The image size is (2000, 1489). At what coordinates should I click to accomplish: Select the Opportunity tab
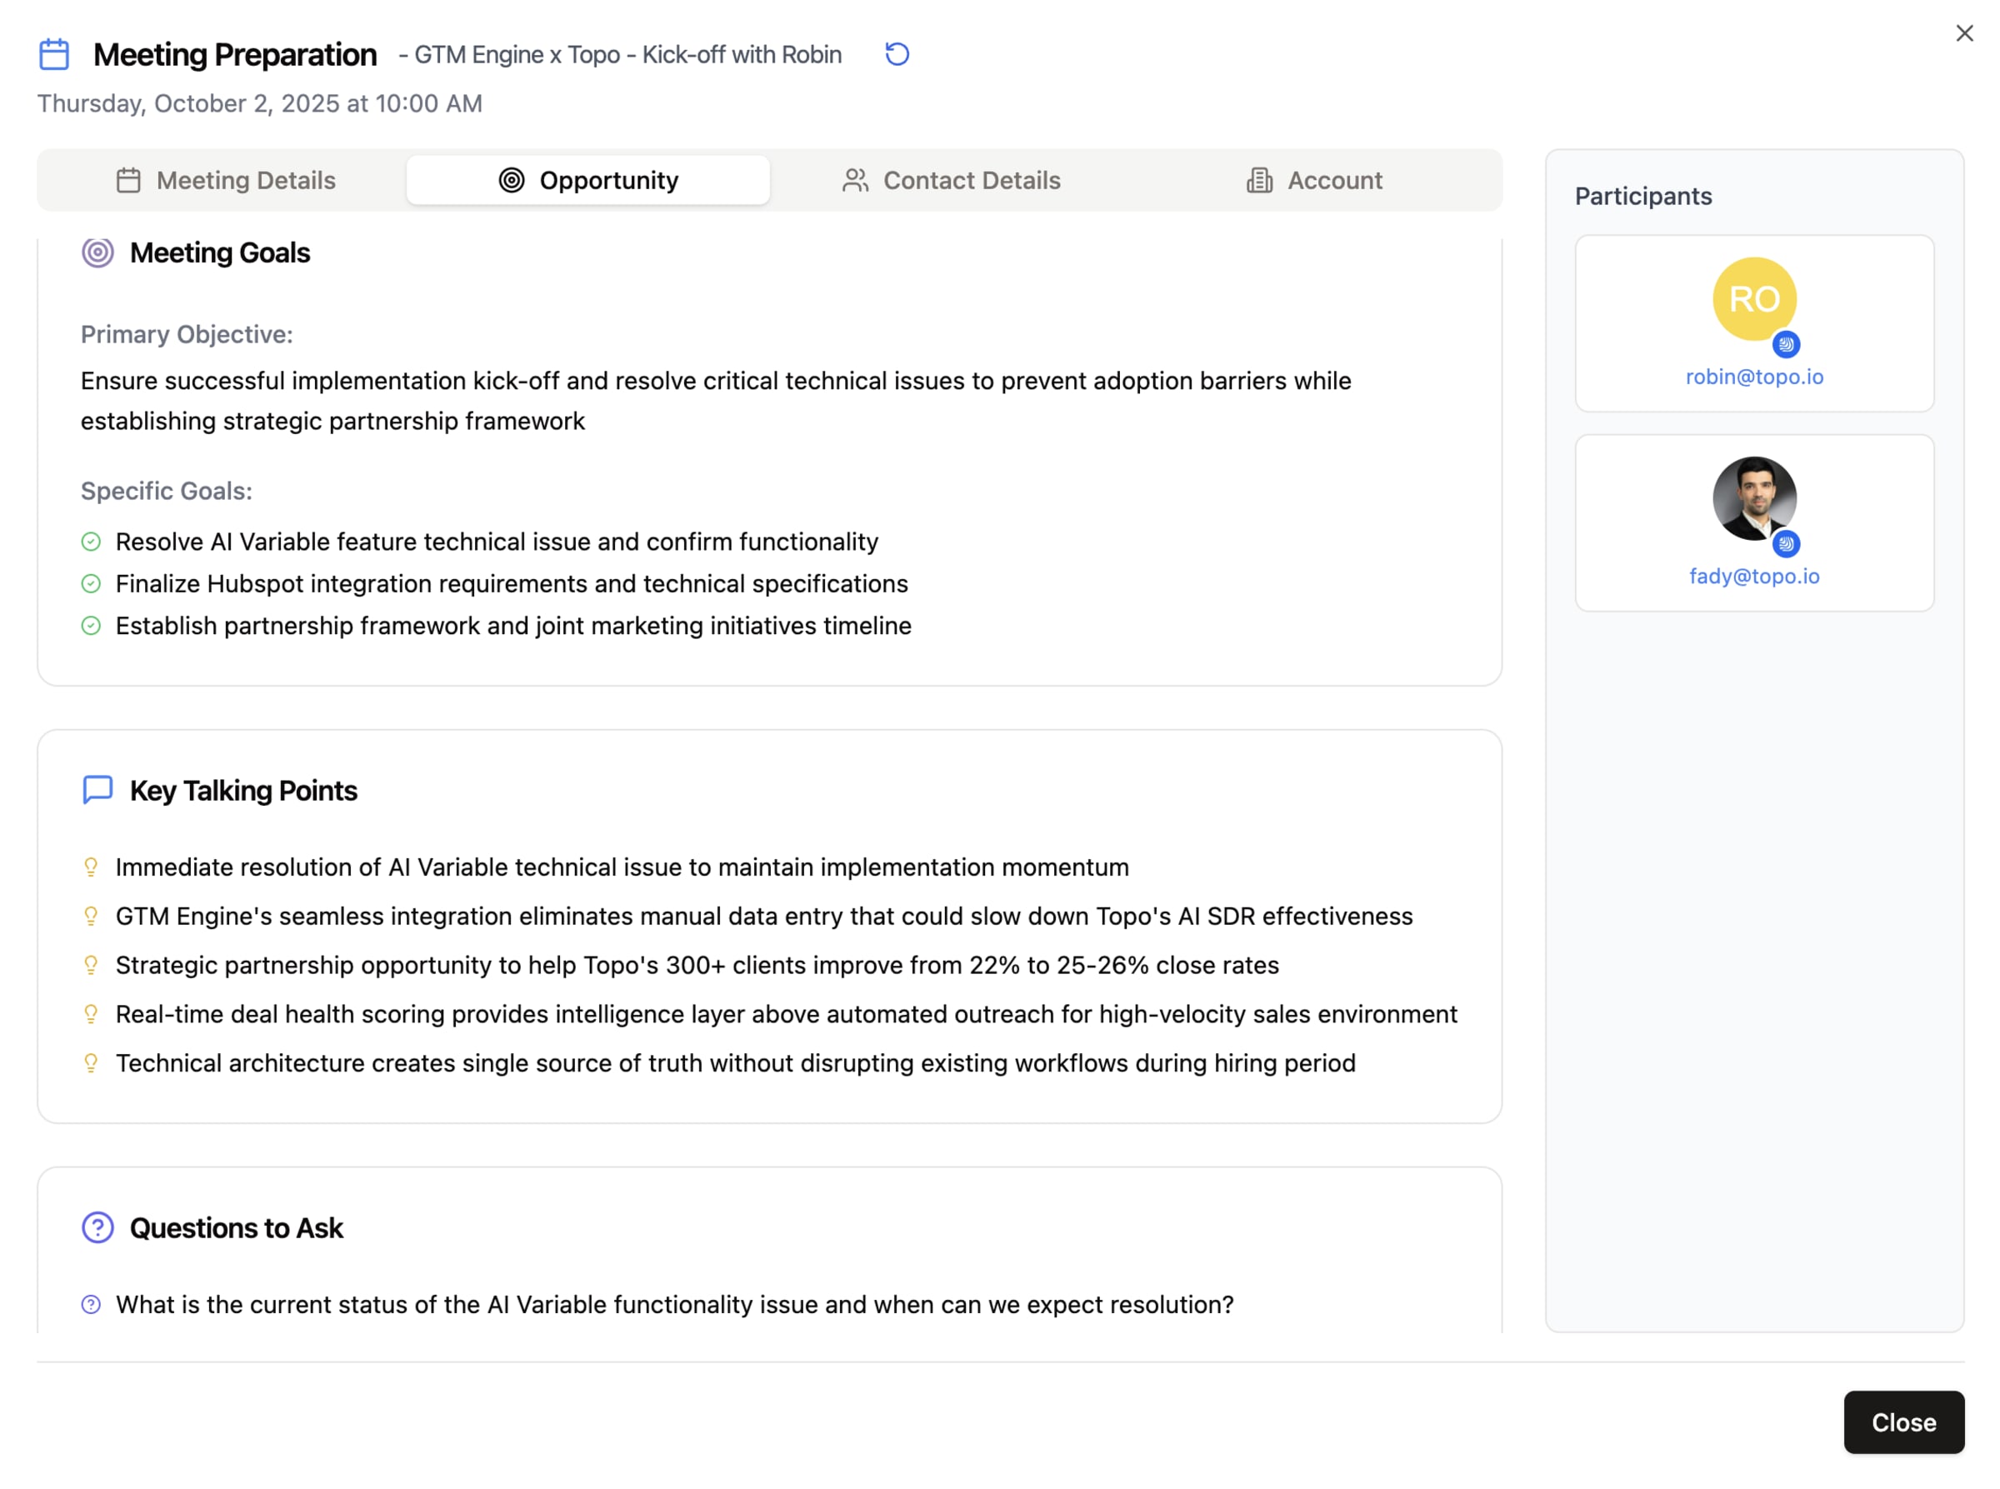click(x=587, y=180)
